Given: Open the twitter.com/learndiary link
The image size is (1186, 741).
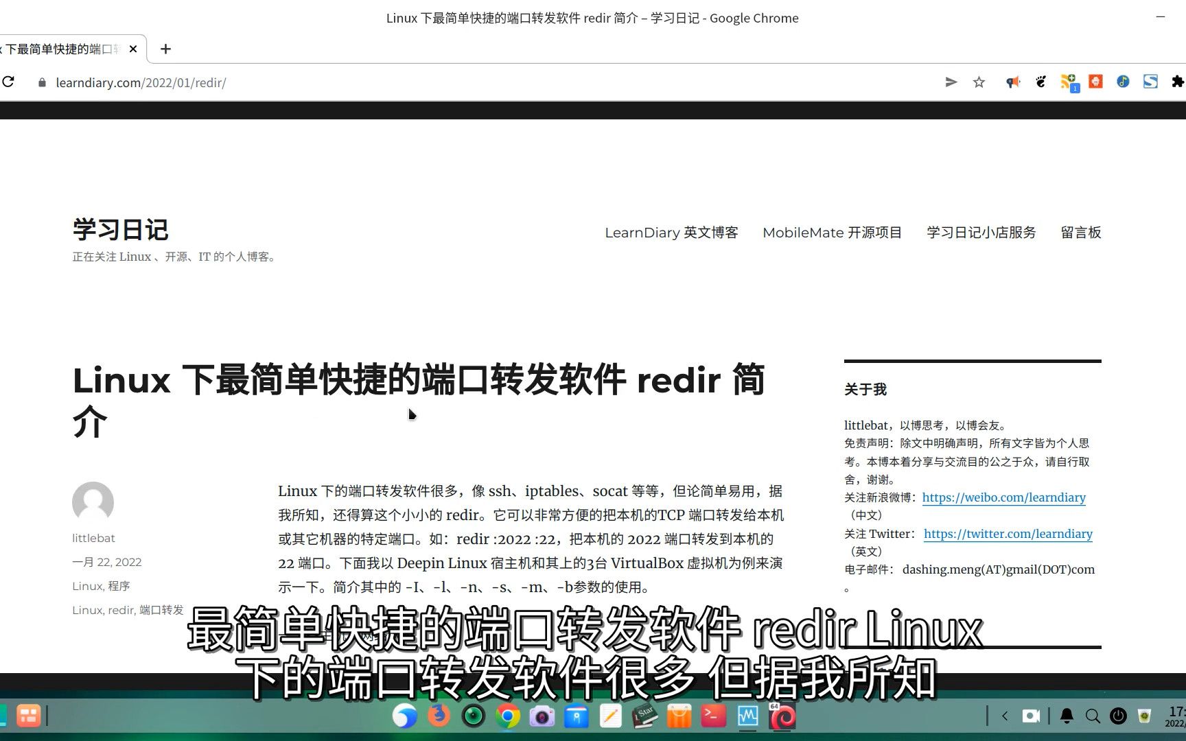Looking at the screenshot, I should tap(1008, 534).
